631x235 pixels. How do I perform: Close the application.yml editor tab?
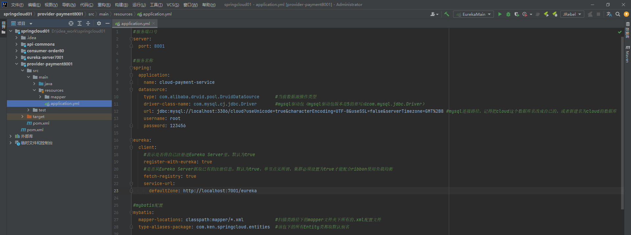tap(154, 23)
